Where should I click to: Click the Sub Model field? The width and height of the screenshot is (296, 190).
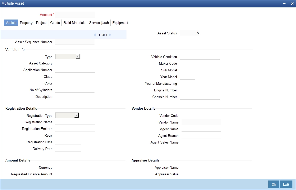(200, 70)
